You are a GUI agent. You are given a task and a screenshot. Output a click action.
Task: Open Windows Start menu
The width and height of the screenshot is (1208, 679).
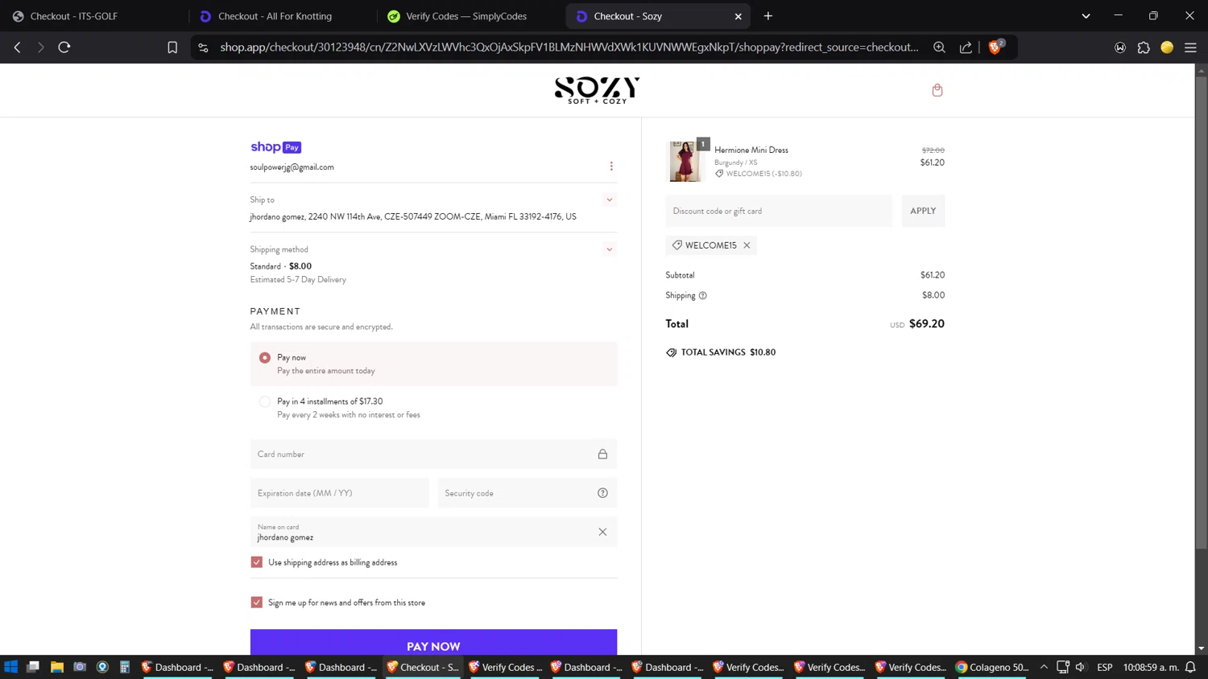[x=10, y=667]
